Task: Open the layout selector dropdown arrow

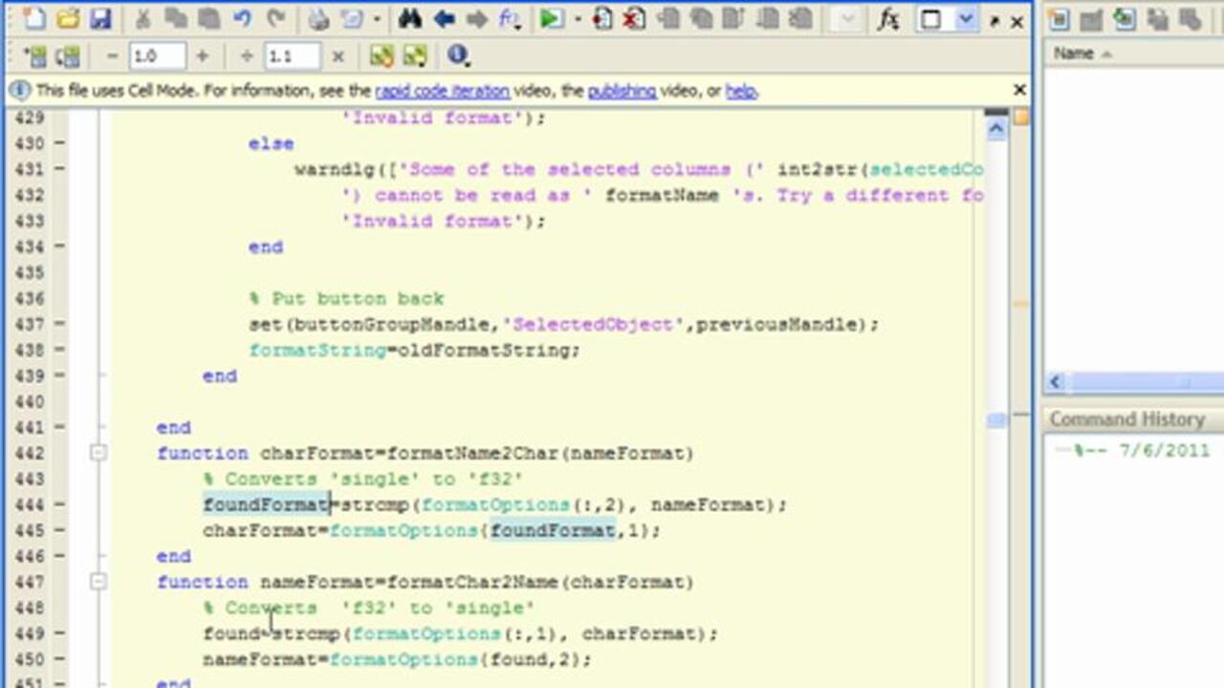Action: click(967, 18)
